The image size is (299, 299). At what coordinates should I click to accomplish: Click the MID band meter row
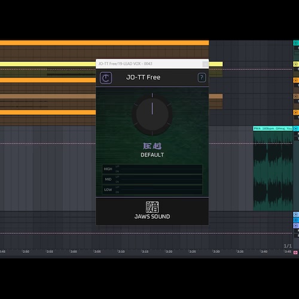pos(152,179)
